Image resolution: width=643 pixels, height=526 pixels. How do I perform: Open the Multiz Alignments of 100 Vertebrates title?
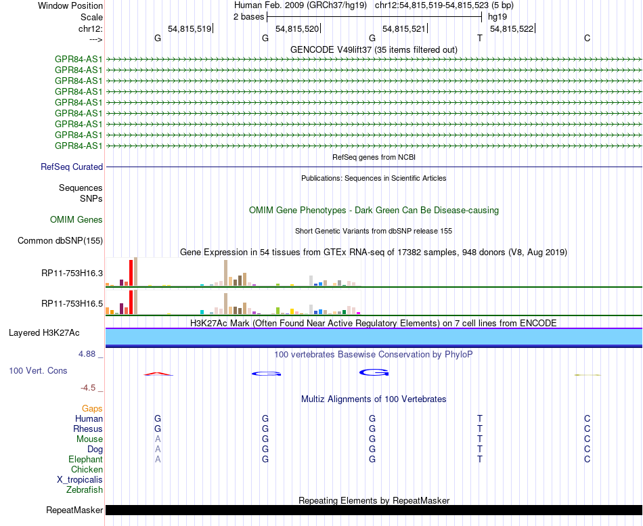(374, 399)
